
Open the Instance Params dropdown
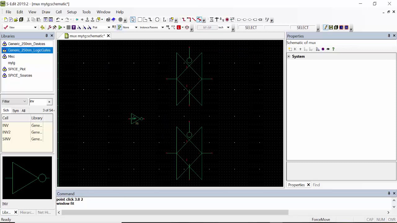tap(162, 28)
